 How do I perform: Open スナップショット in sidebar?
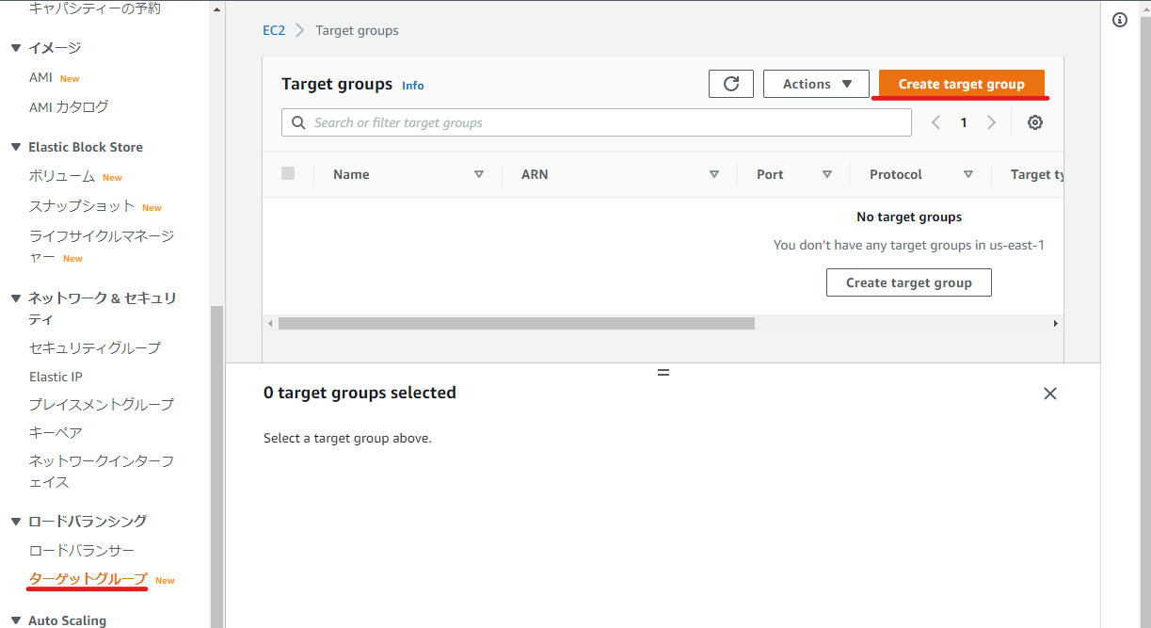tap(82, 206)
